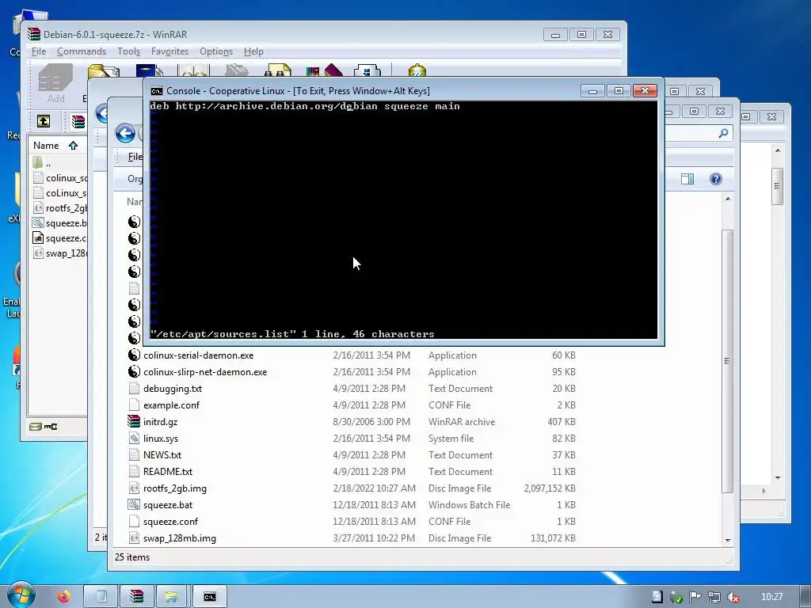Click the 'Windows Batch File' type cell

pyautogui.click(x=469, y=504)
